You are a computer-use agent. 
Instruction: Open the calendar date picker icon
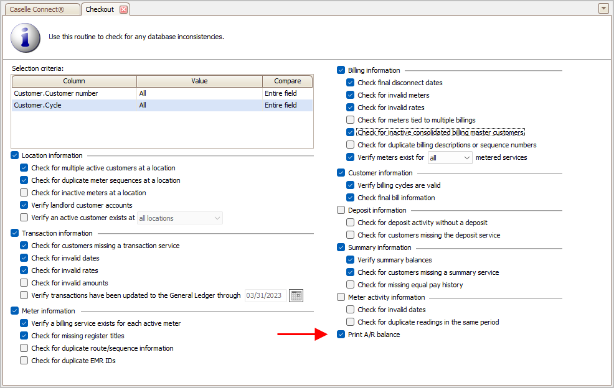[296, 296]
